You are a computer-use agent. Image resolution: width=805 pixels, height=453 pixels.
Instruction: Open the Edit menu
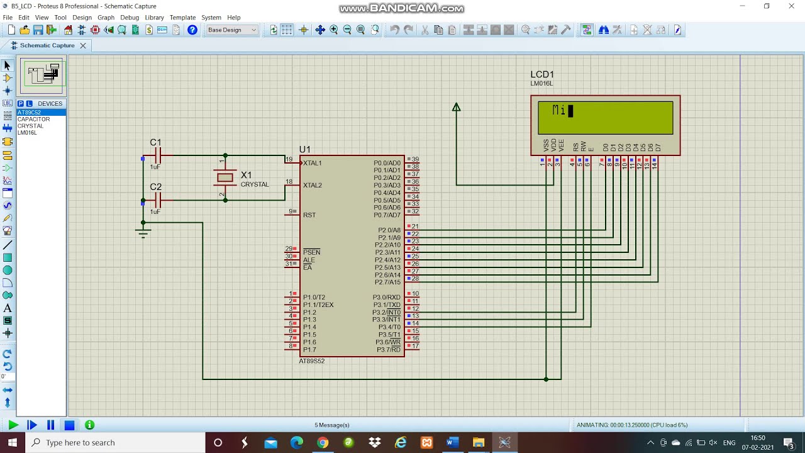24,18
